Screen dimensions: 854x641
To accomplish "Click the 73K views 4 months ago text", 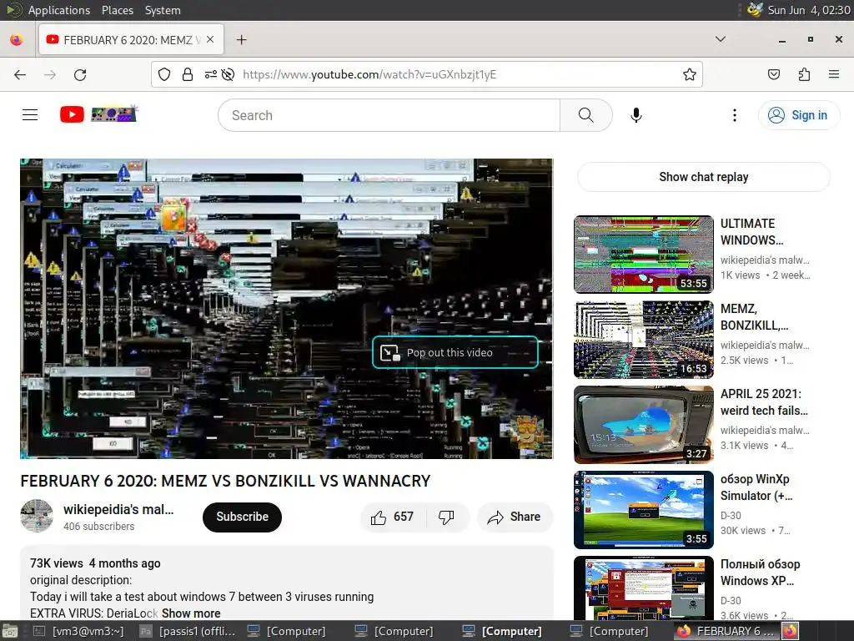I will coord(95,563).
